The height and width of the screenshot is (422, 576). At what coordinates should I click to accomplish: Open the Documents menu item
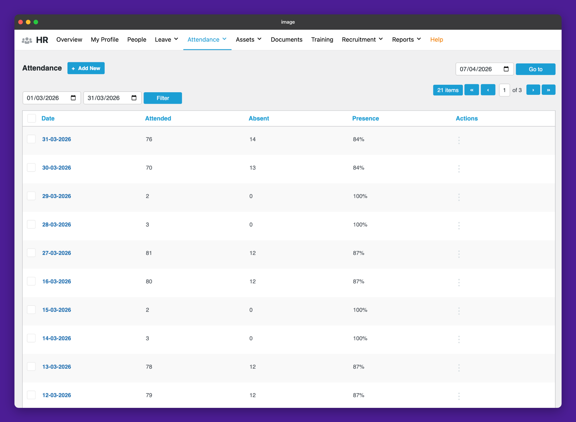point(286,39)
